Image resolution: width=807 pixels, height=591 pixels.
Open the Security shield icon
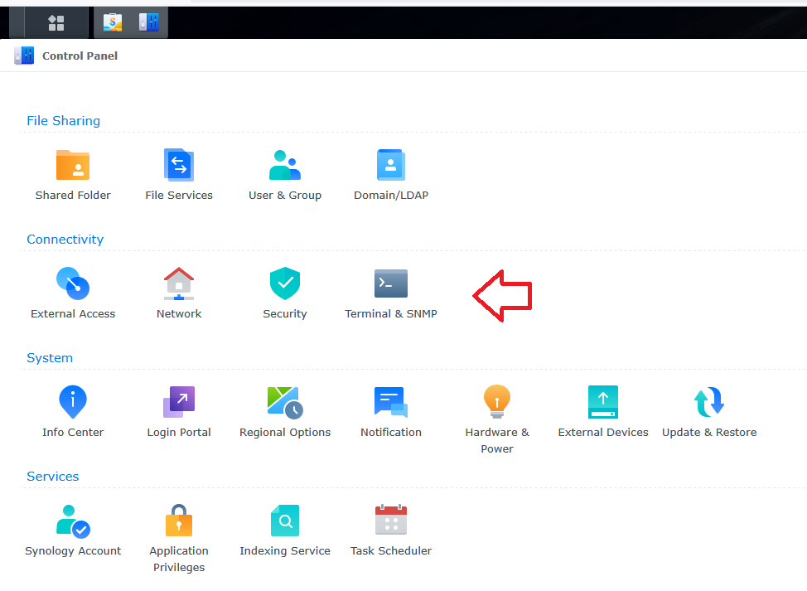(x=285, y=284)
